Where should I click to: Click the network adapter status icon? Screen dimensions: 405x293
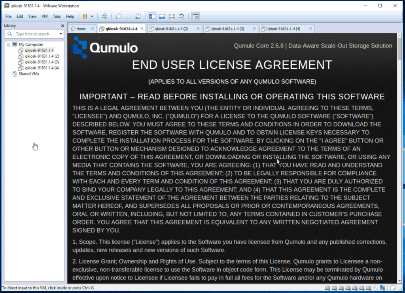point(382,288)
